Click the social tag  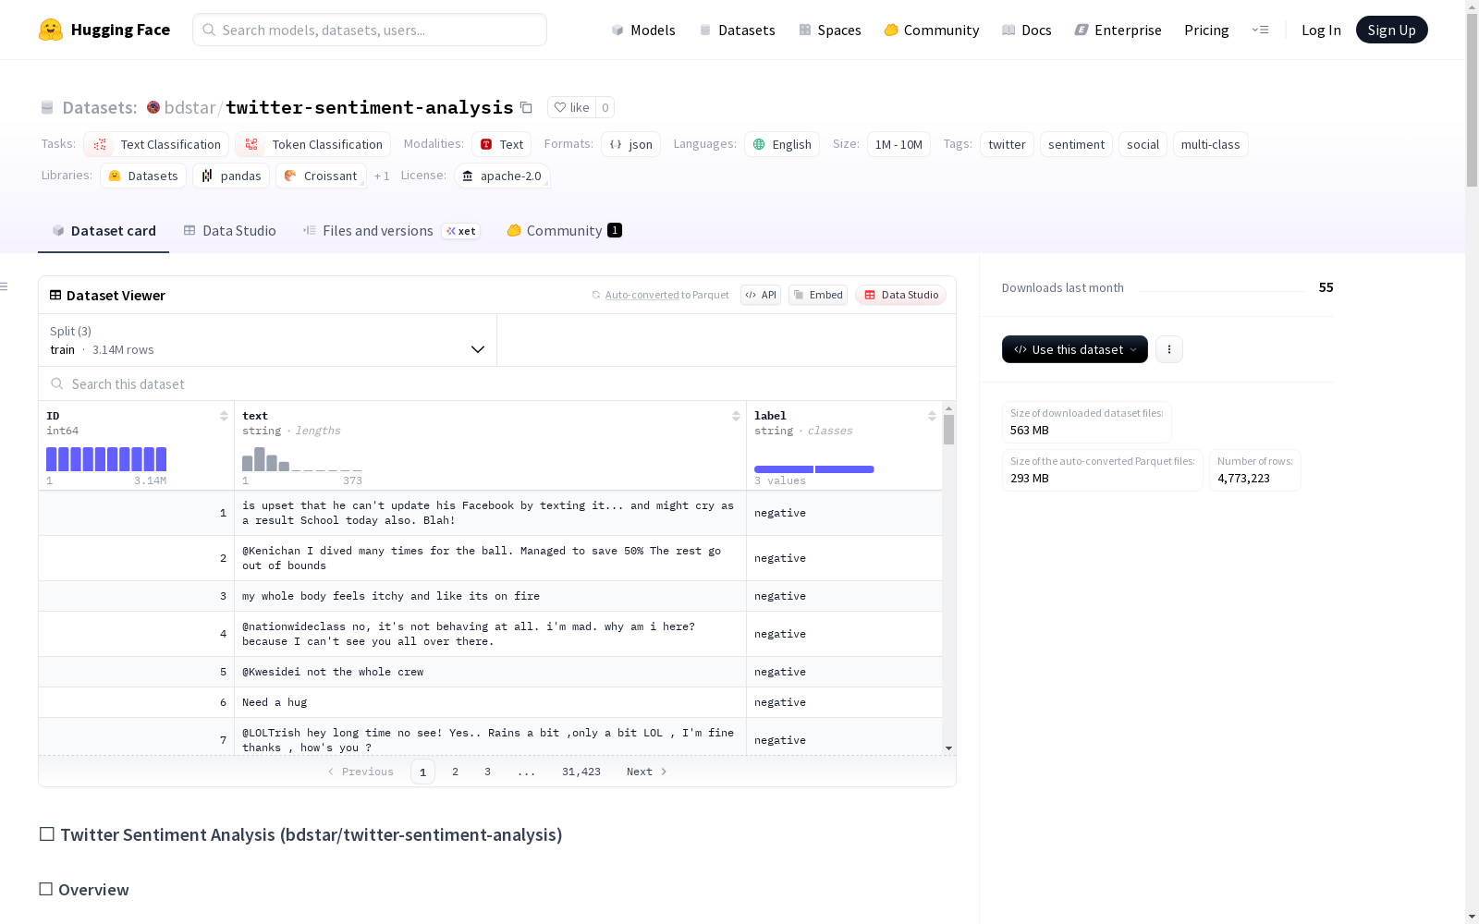(1143, 144)
